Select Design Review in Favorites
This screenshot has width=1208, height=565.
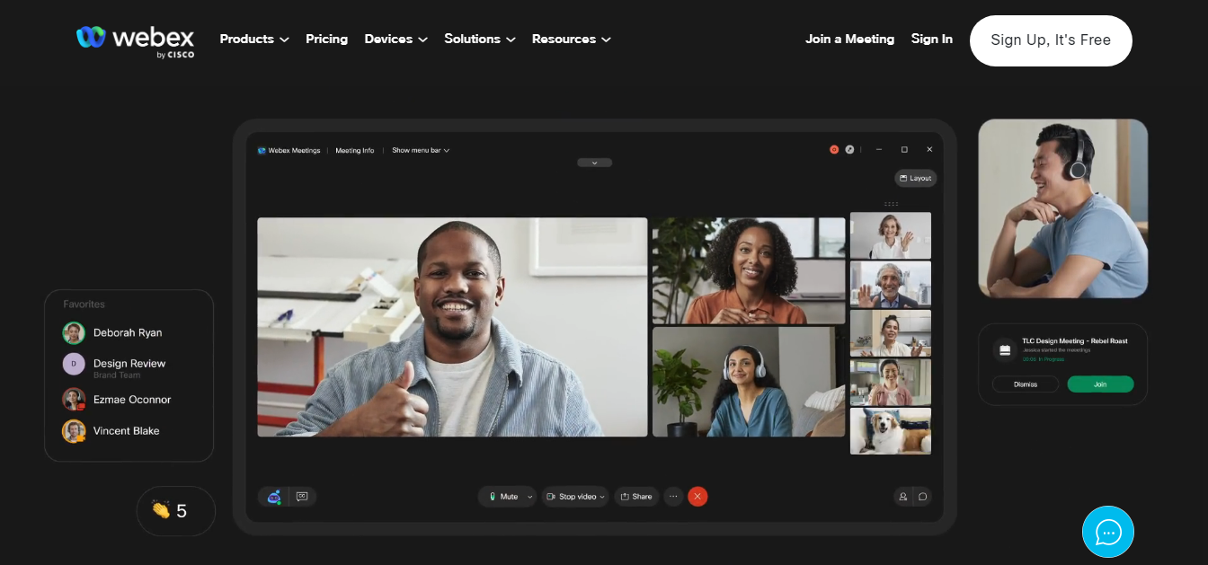(x=129, y=366)
